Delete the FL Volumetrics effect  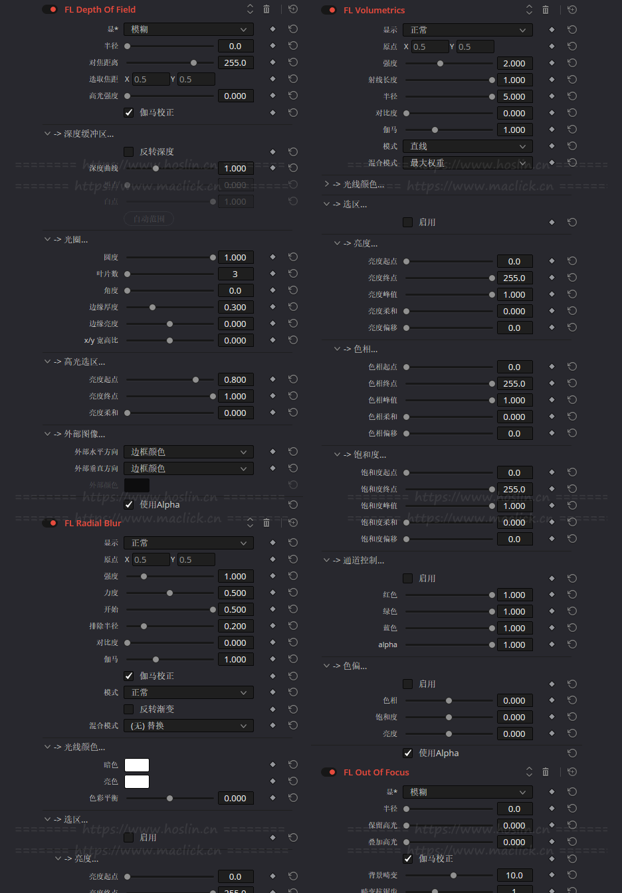[x=546, y=10]
